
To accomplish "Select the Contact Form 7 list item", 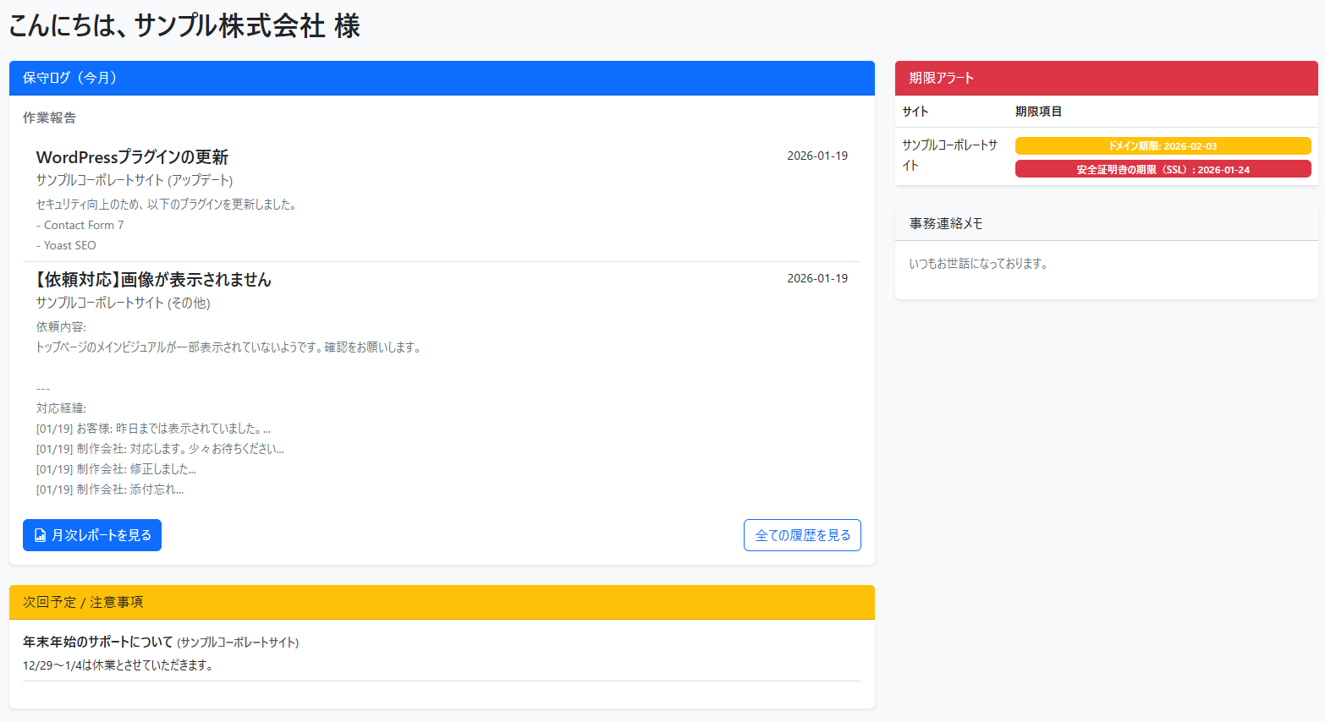I will [x=80, y=225].
